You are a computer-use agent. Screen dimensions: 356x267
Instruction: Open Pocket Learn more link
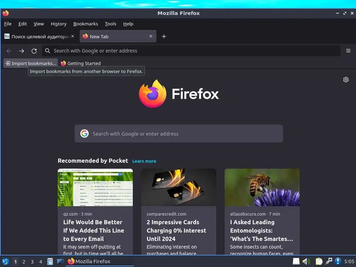tap(144, 161)
